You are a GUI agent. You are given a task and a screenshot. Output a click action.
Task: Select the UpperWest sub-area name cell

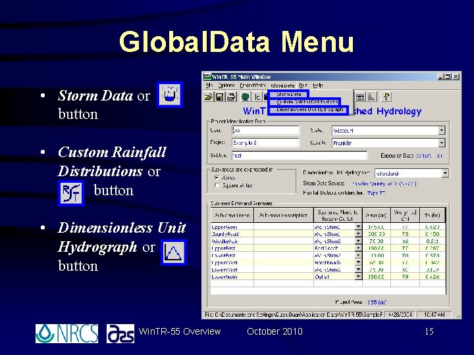pyautogui.click(x=232, y=262)
